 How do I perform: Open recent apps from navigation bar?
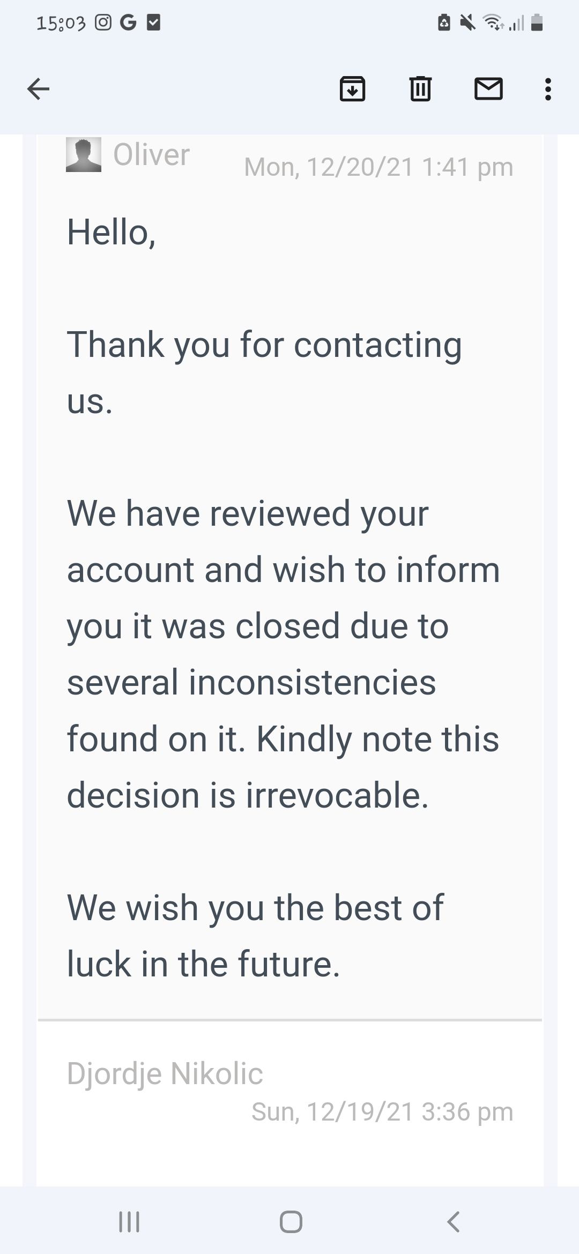[129, 1222]
